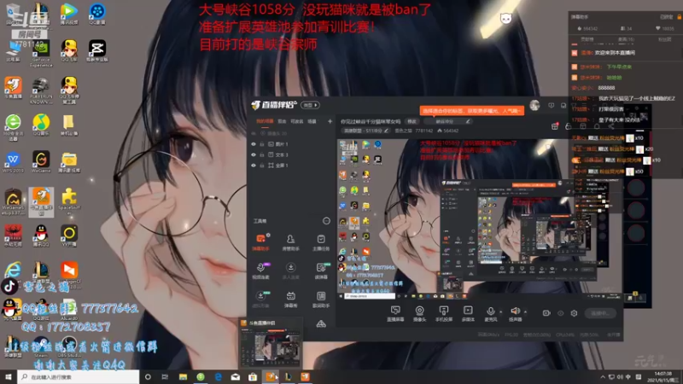The width and height of the screenshot is (683, 384).
Task: Select Steam desktop icon
Action: (x=41, y=347)
